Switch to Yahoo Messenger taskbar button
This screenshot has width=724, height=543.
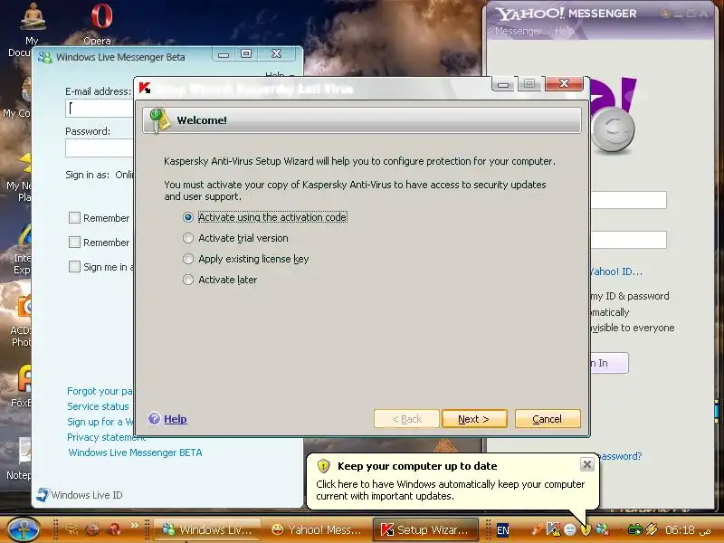click(x=317, y=529)
